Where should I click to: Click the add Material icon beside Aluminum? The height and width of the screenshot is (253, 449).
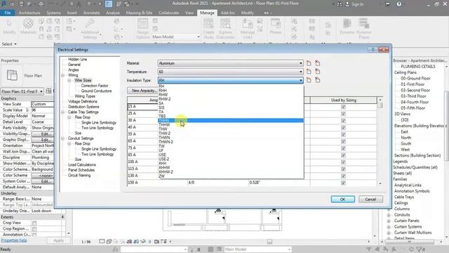(x=309, y=63)
